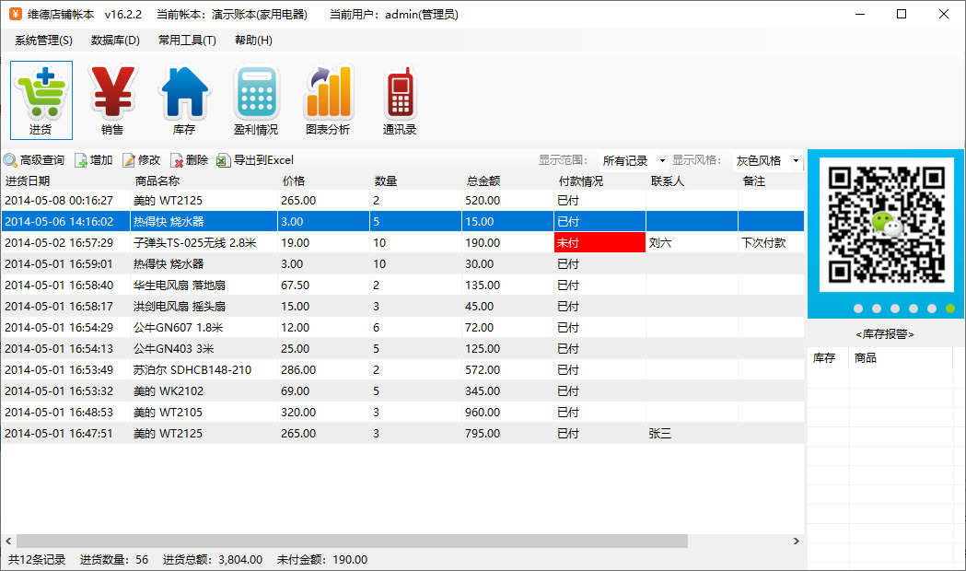Expand the 显示范围 所有记录 dropdown

(x=662, y=161)
